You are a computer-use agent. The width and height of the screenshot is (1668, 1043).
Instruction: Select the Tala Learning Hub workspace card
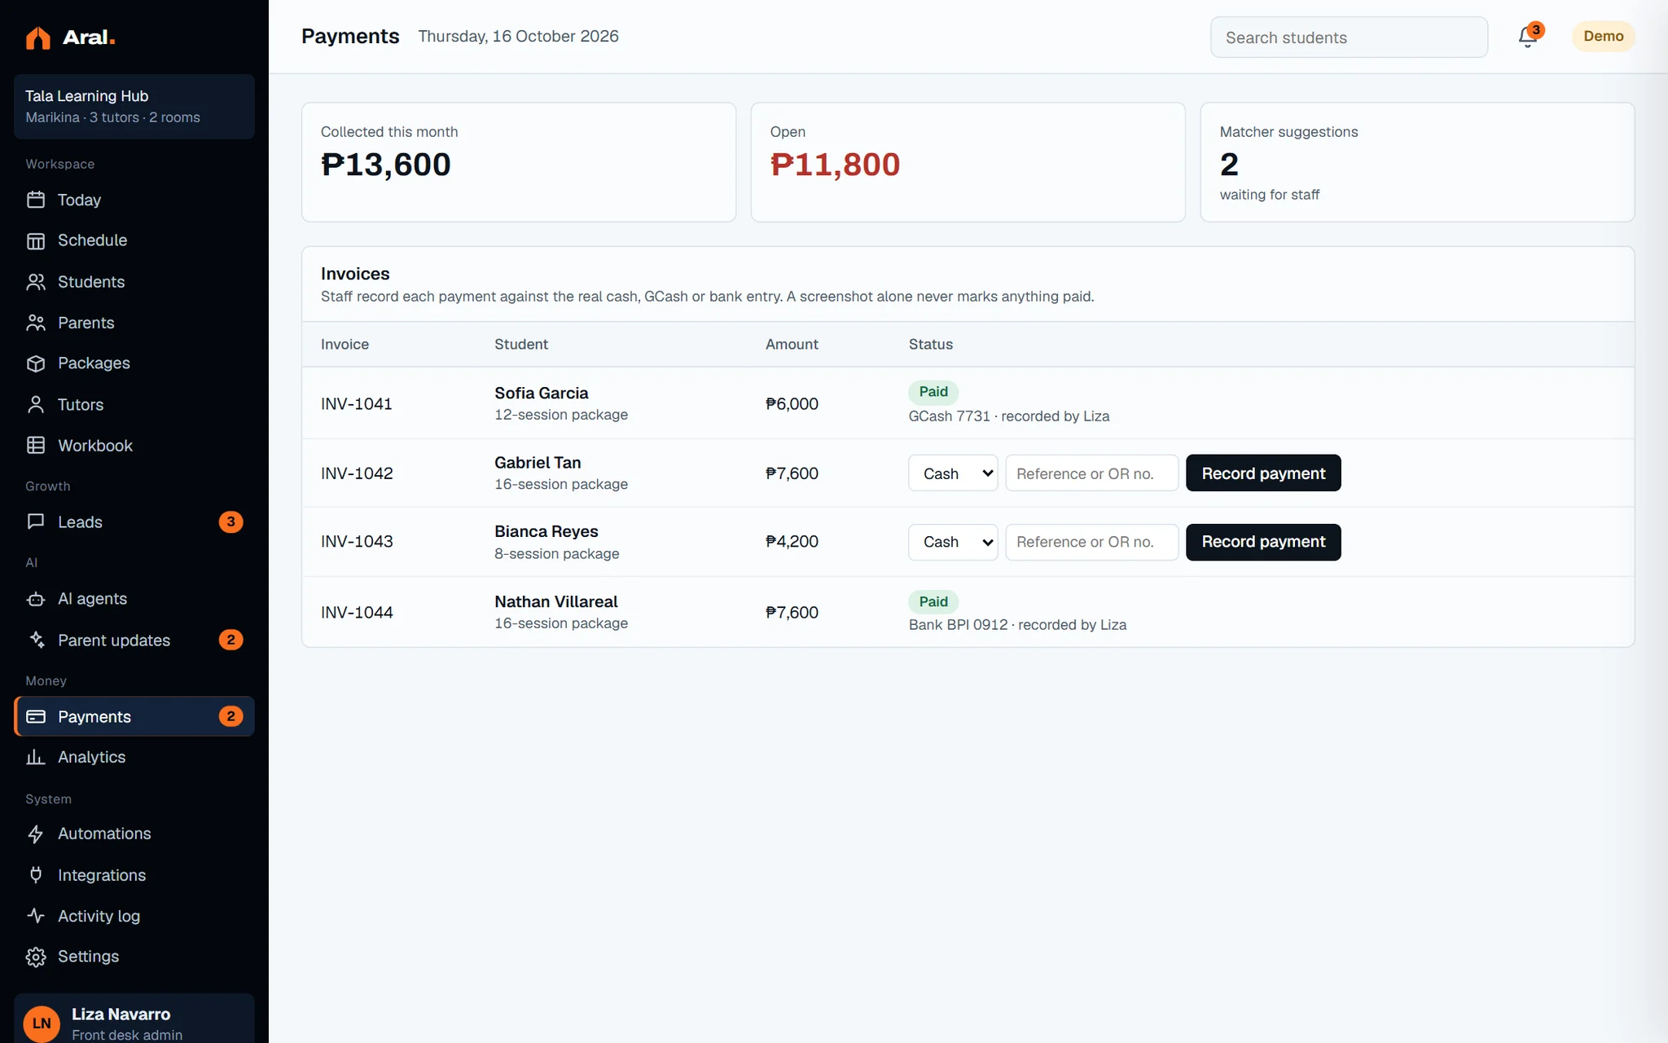click(x=134, y=107)
